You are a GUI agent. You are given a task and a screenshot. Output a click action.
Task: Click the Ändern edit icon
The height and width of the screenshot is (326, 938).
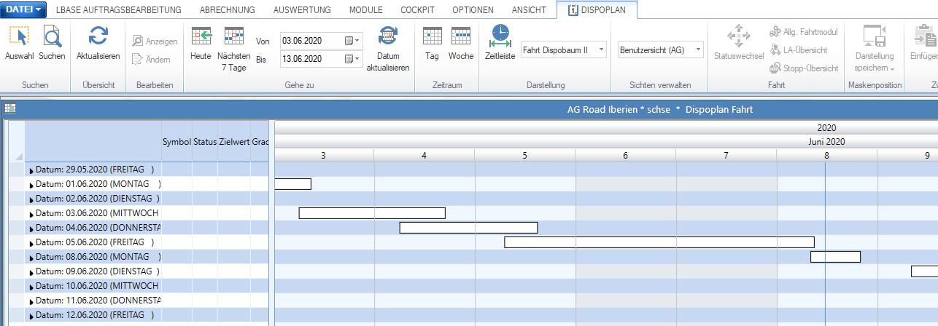tap(137, 60)
